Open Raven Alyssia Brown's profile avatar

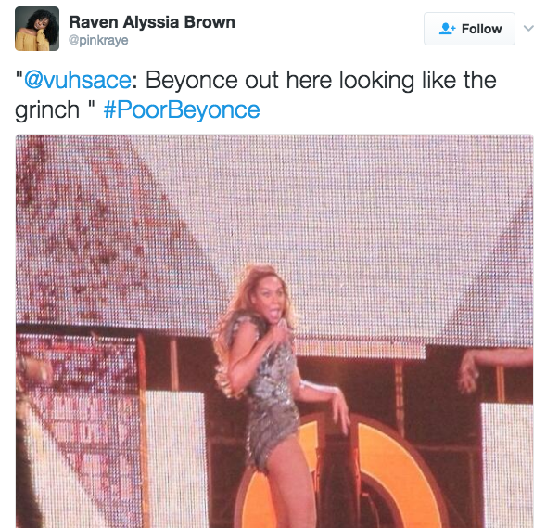(x=37, y=29)
